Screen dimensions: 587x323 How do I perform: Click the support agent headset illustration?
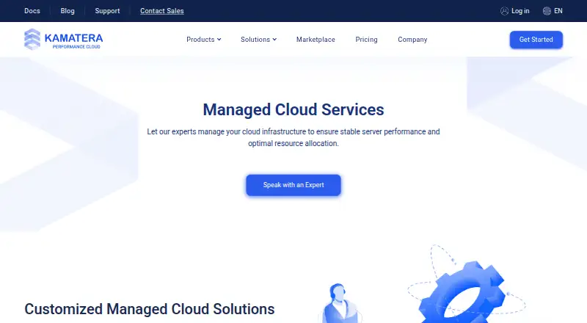(x=339, y=302)
